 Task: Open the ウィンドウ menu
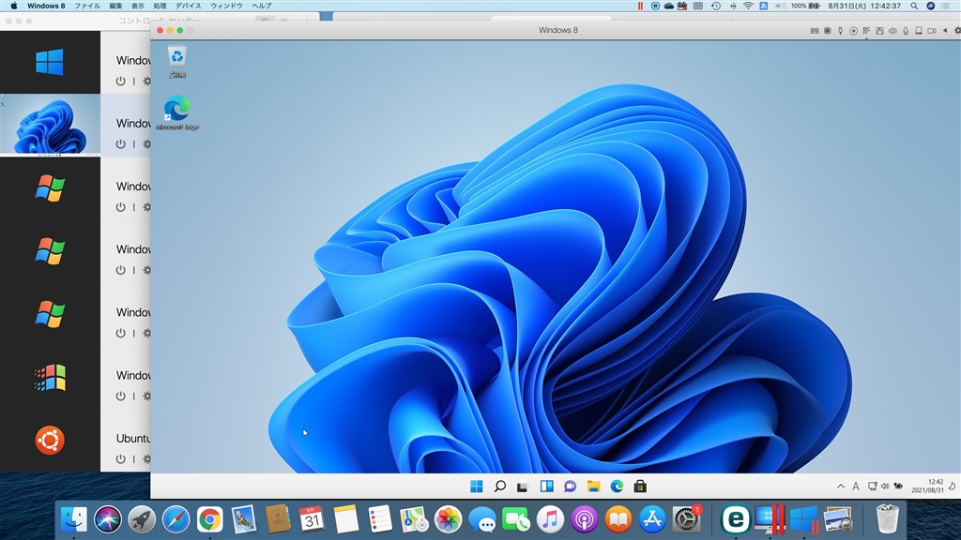[x=227, y=6]
